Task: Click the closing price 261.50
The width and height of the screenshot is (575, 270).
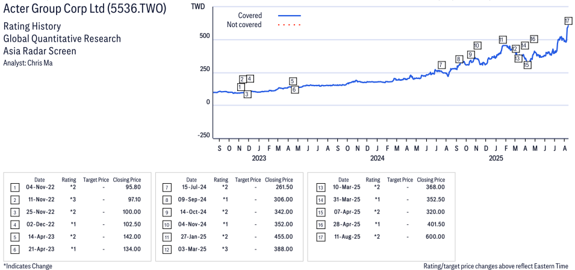Action: tap(284, 187)
